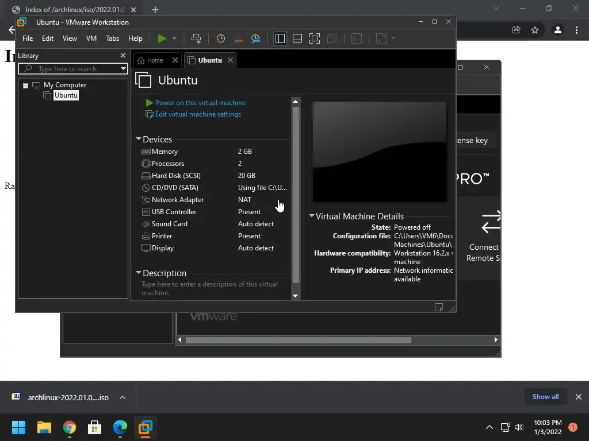Open the stretch guest dropdown arrow
Screen dimensions: 589x441
(393, 38)
